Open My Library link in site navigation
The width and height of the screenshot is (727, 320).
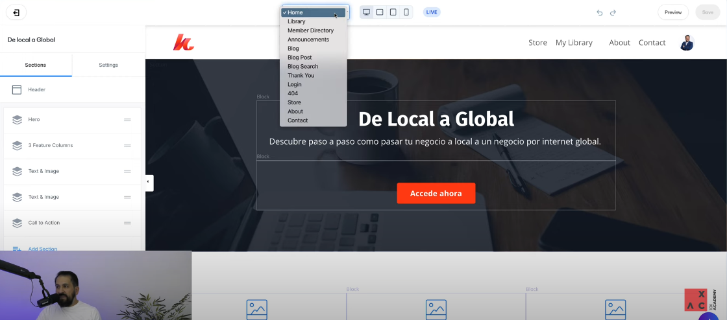pos(574,43)
